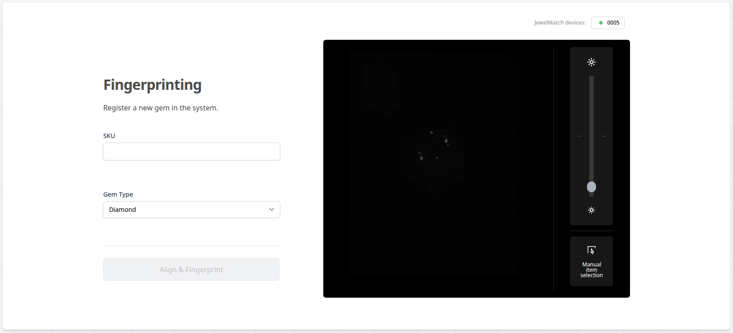
Task: Click the "Manual item selection" label text
Action: click(x=592, y=270)
